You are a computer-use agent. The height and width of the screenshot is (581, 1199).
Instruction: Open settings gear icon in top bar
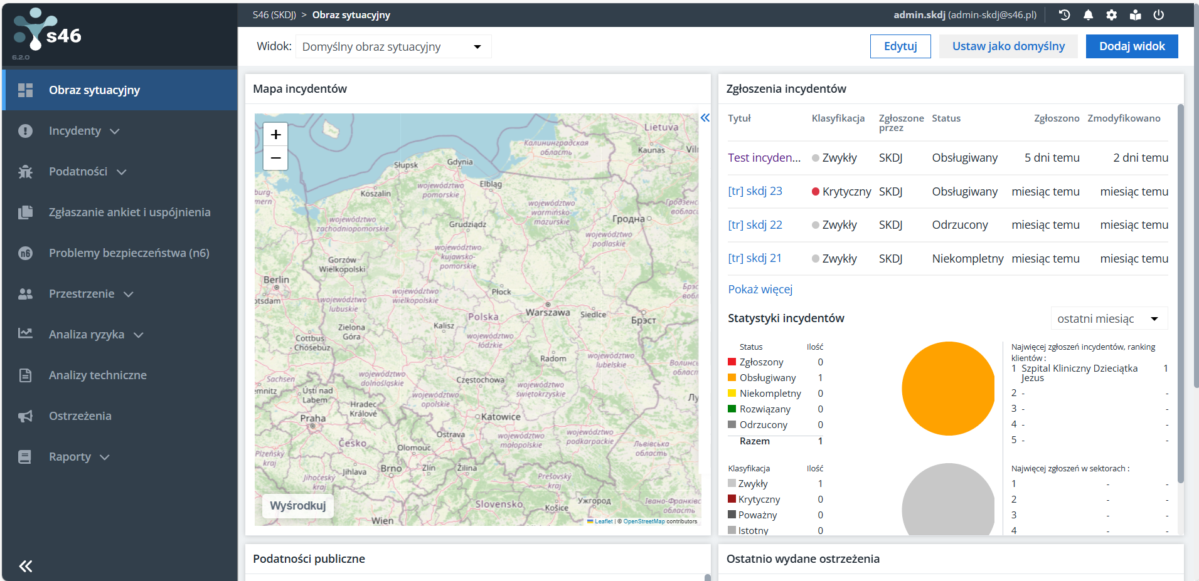[1111, 15]
